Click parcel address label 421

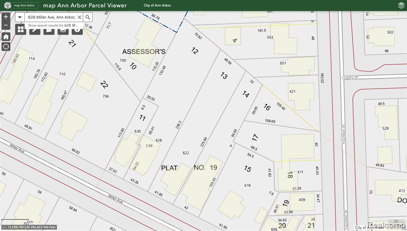[x=292, y=91]
